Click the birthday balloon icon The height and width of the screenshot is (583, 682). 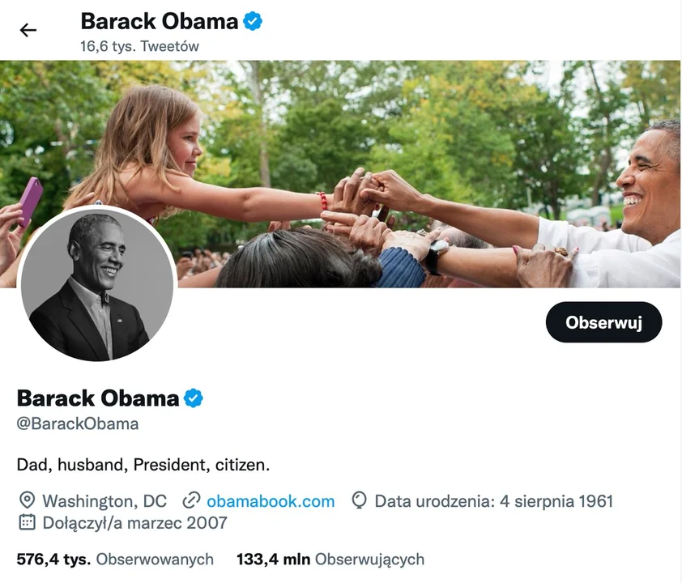tap(360, 500)
